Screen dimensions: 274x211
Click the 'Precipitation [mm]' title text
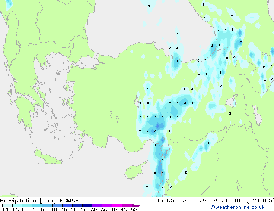point(28,201)
